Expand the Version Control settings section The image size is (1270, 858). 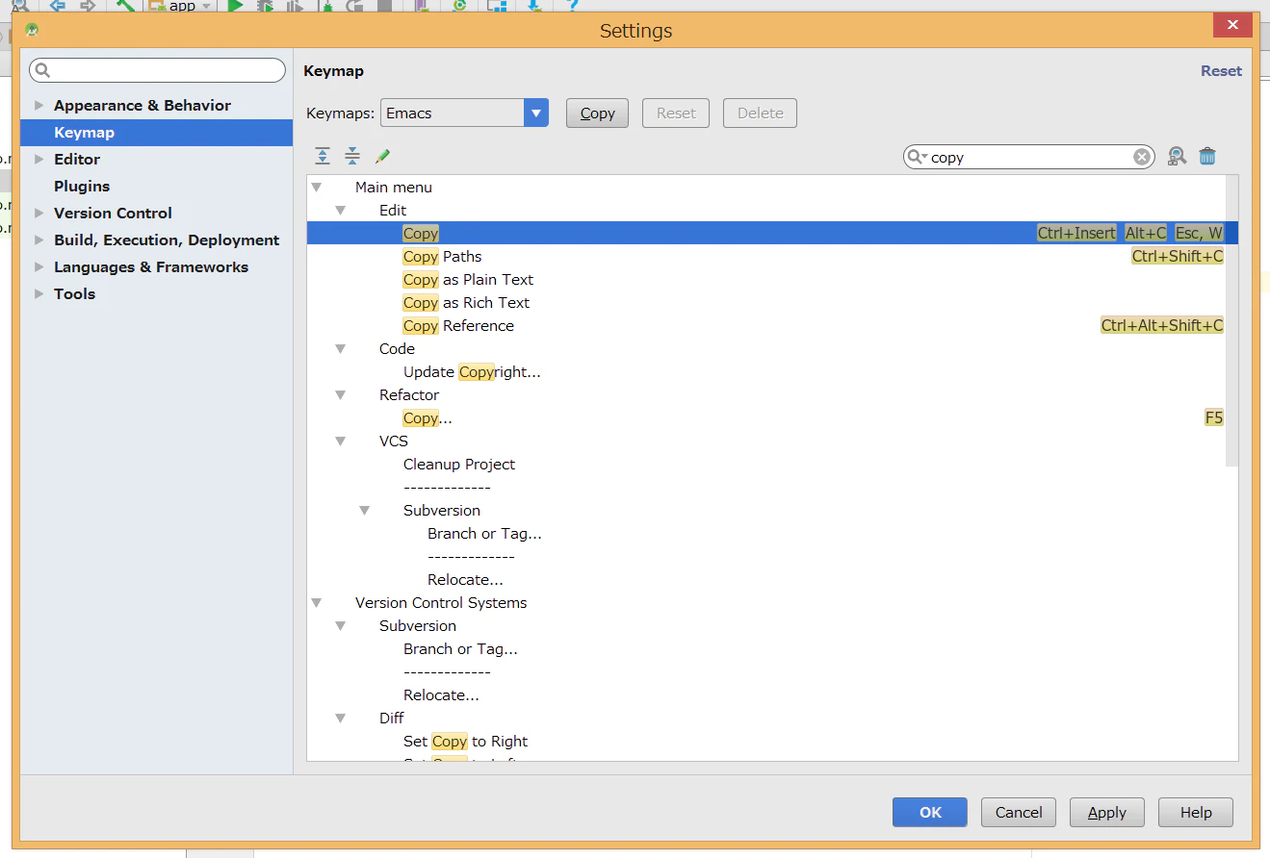(39, 213)
